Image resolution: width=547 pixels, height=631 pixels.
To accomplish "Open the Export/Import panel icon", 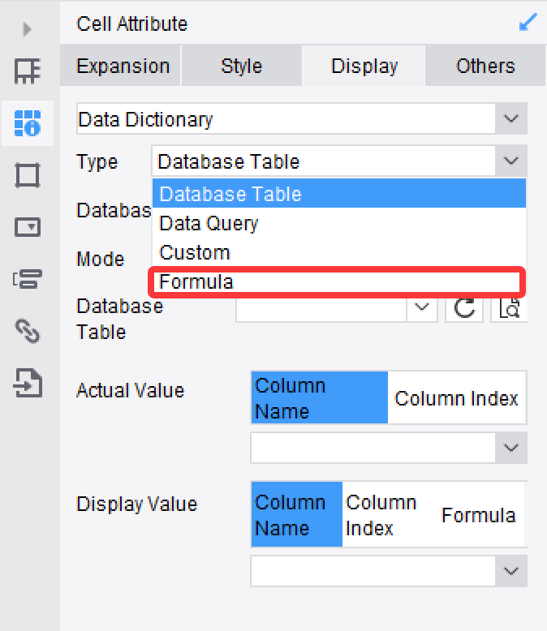I will coord(28,383).
